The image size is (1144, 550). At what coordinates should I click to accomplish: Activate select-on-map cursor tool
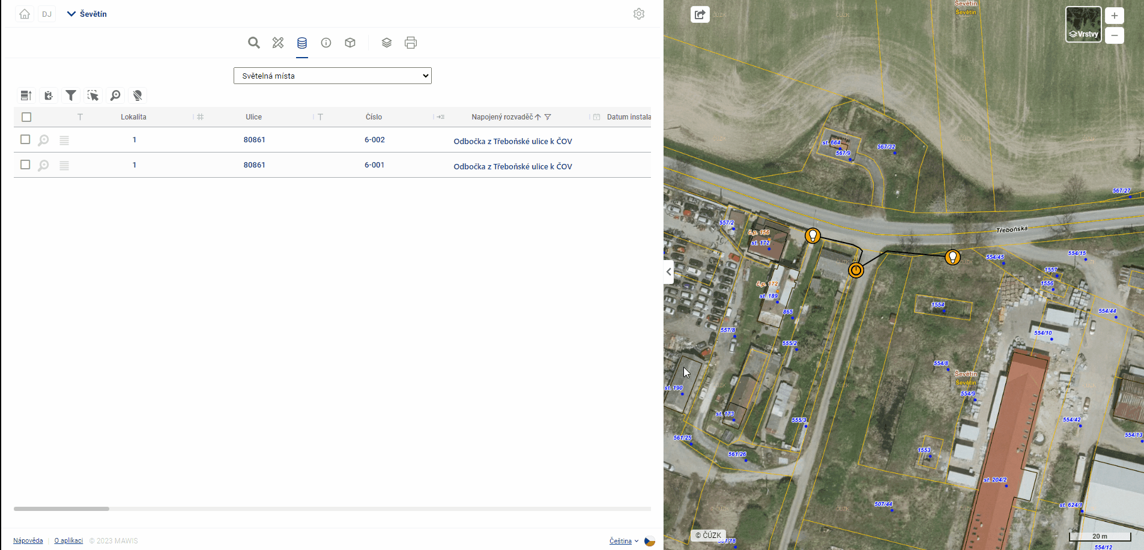point(93,95)
